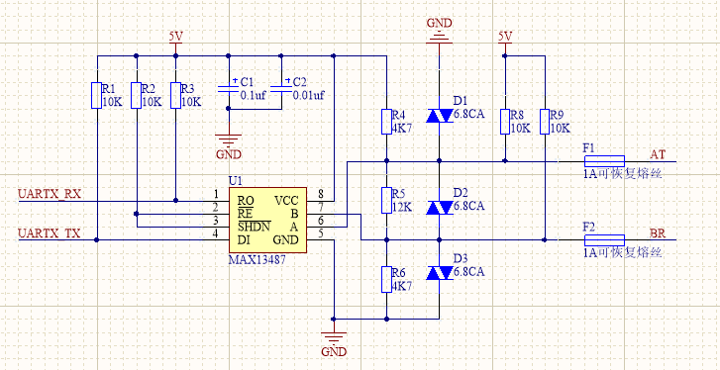Select the D2 TVS diode symbol
The width and height of the screenshot is (720, 370).
440,208
